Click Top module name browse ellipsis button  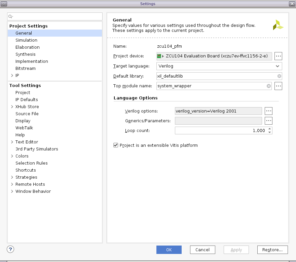pos(278,86)
